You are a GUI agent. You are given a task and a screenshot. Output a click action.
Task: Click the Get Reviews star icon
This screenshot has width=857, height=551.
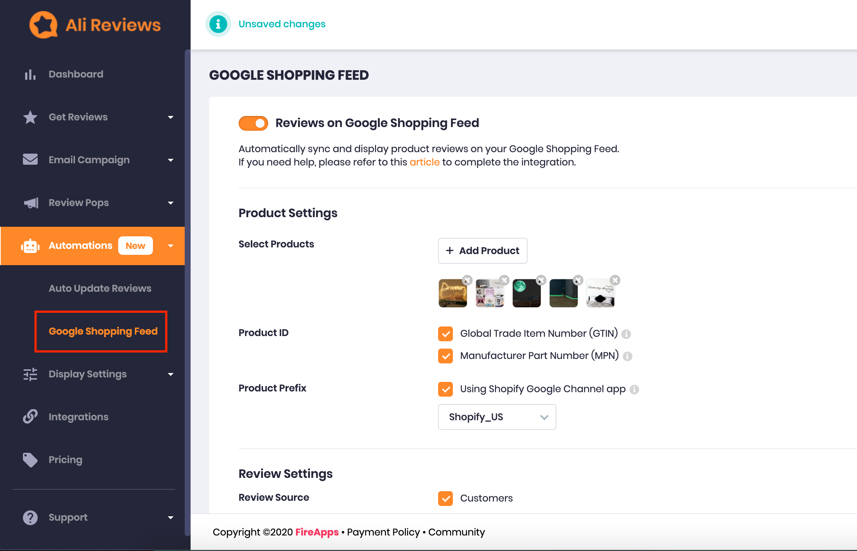pos(31,116)
